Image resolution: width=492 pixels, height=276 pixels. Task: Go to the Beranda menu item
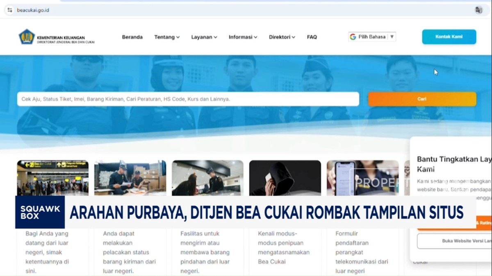tap(132, 37)
